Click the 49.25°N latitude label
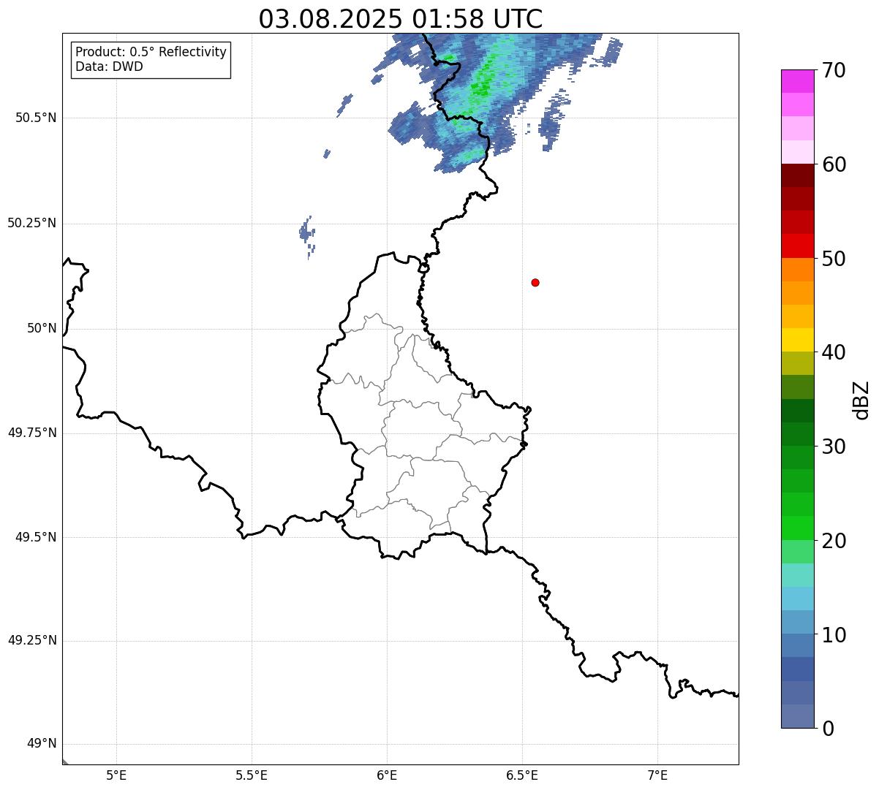 click(x=32, y=641)
